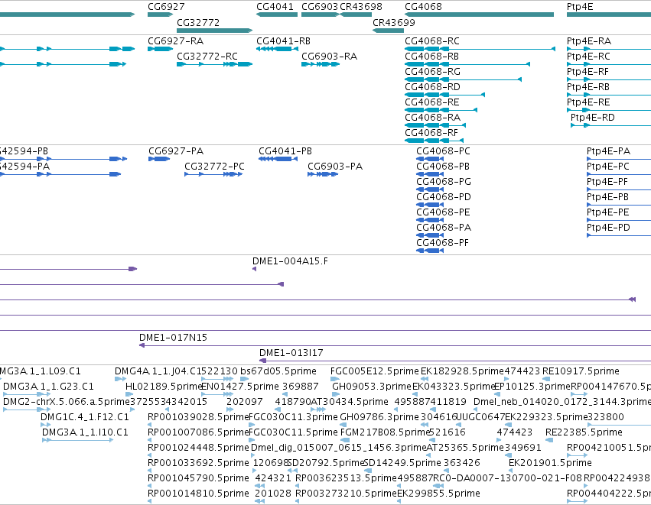Select transcript CG4068-RA

pos(435,125)
